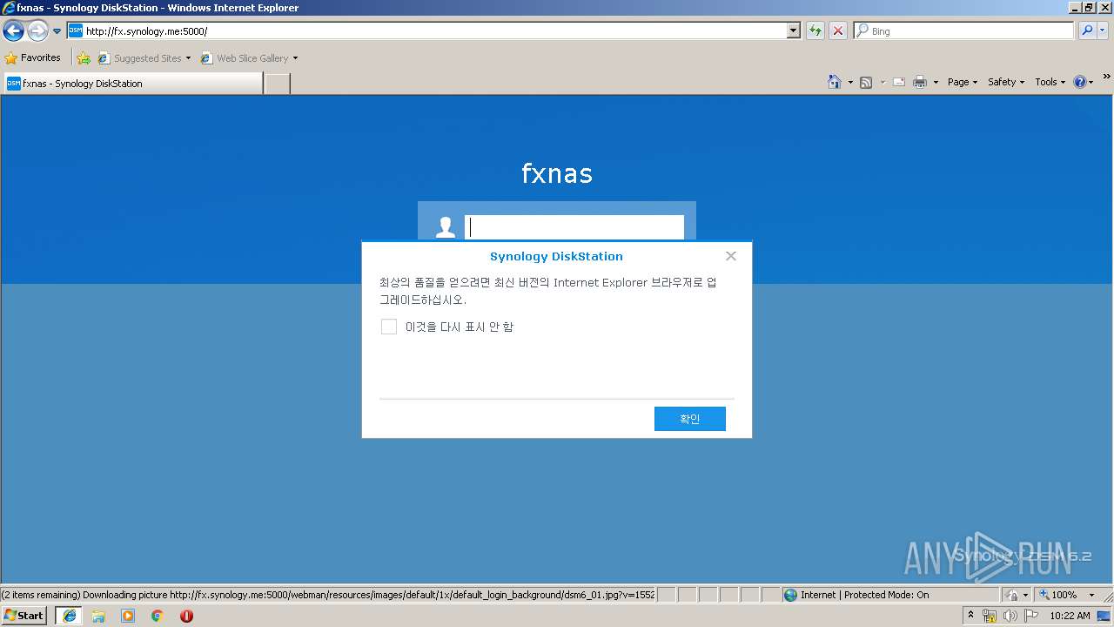
Task: Open Google Chrome taskbar icon
Action: coord(158,615)
